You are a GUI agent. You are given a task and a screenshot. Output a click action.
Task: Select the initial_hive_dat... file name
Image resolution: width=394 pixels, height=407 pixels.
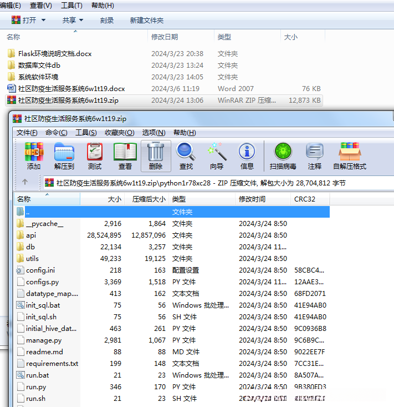51,328
